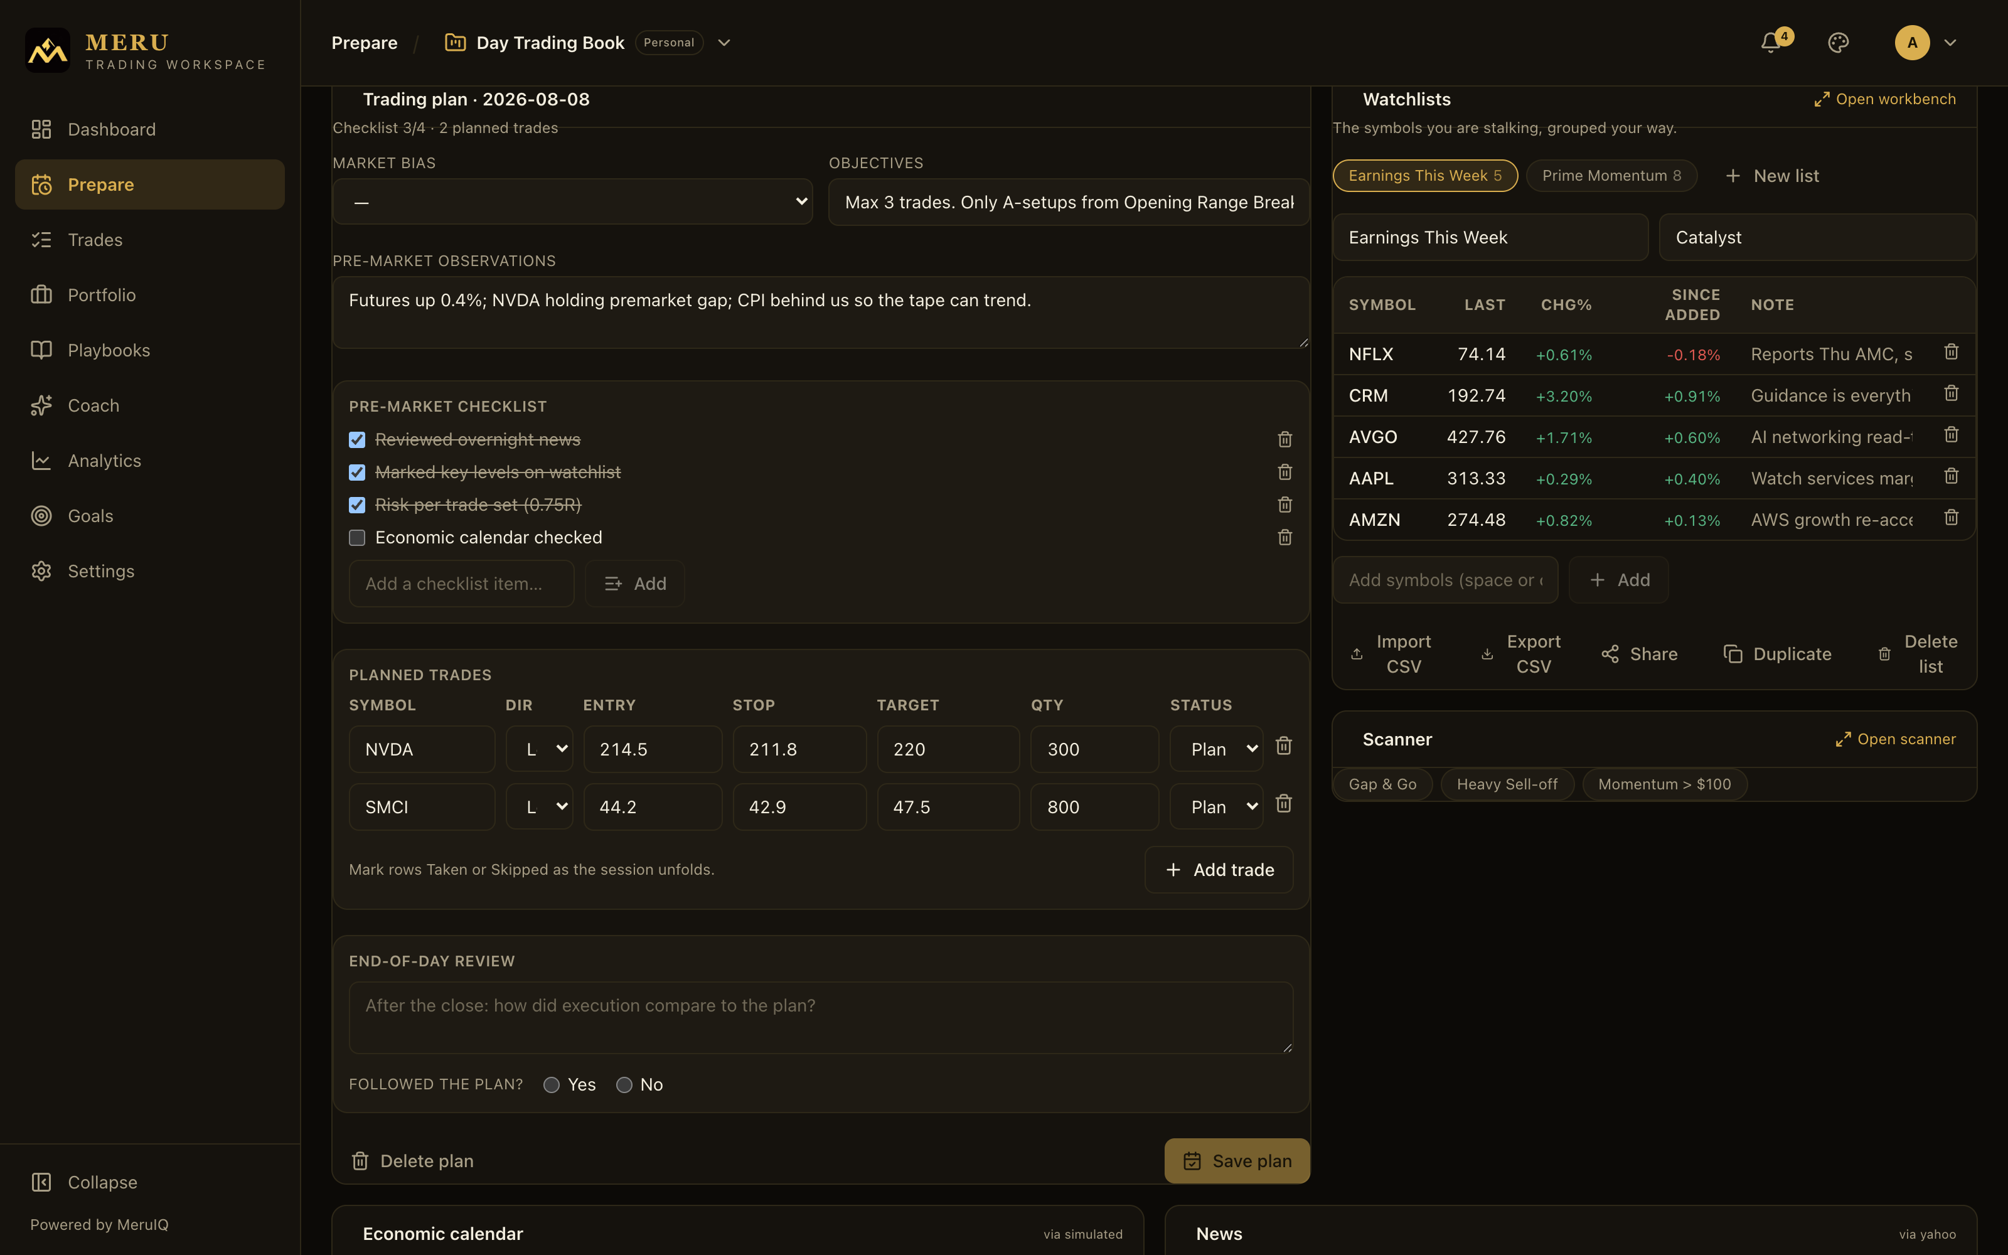Switch to Earnings This Week list tab

pyautogui.click(x=1424, y=175)
